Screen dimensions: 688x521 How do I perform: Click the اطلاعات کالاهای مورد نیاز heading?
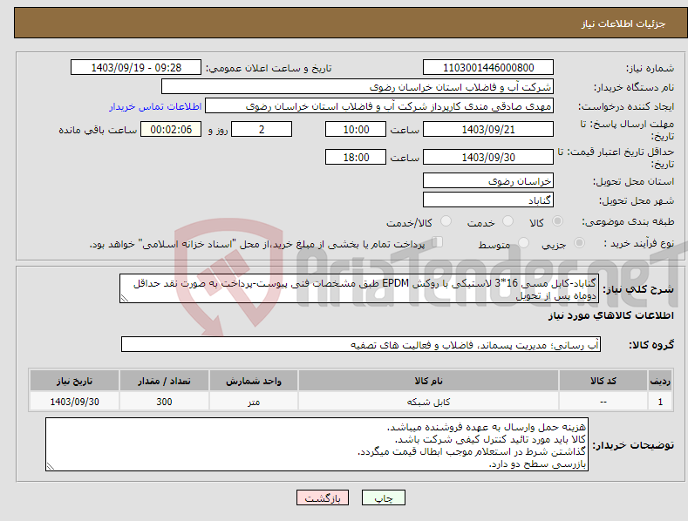[610, 315]
